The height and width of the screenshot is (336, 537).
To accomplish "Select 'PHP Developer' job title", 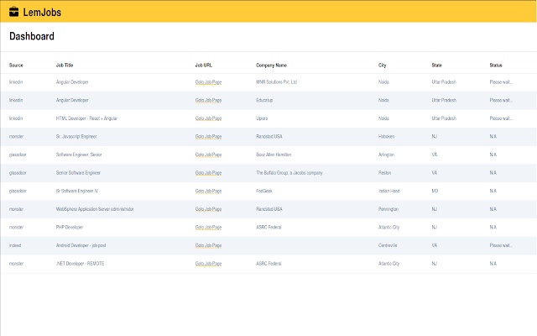I will point(70,228).
